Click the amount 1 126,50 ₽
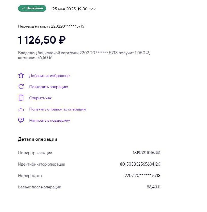207x212 pixels. click(x=42, y=40)
